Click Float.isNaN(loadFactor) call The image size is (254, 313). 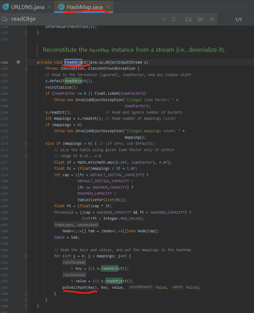[x=120, y=93]
